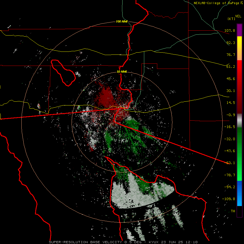Click the purple segment of color bar

(x=239, y=30)
